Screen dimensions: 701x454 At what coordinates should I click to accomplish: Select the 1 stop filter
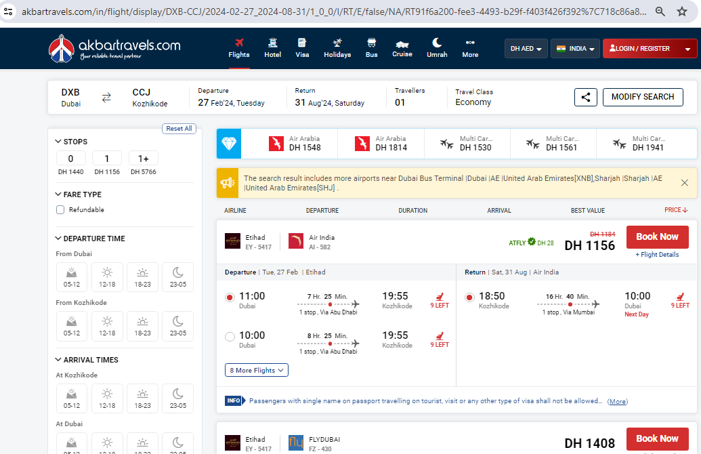click(x=107, y=159)
